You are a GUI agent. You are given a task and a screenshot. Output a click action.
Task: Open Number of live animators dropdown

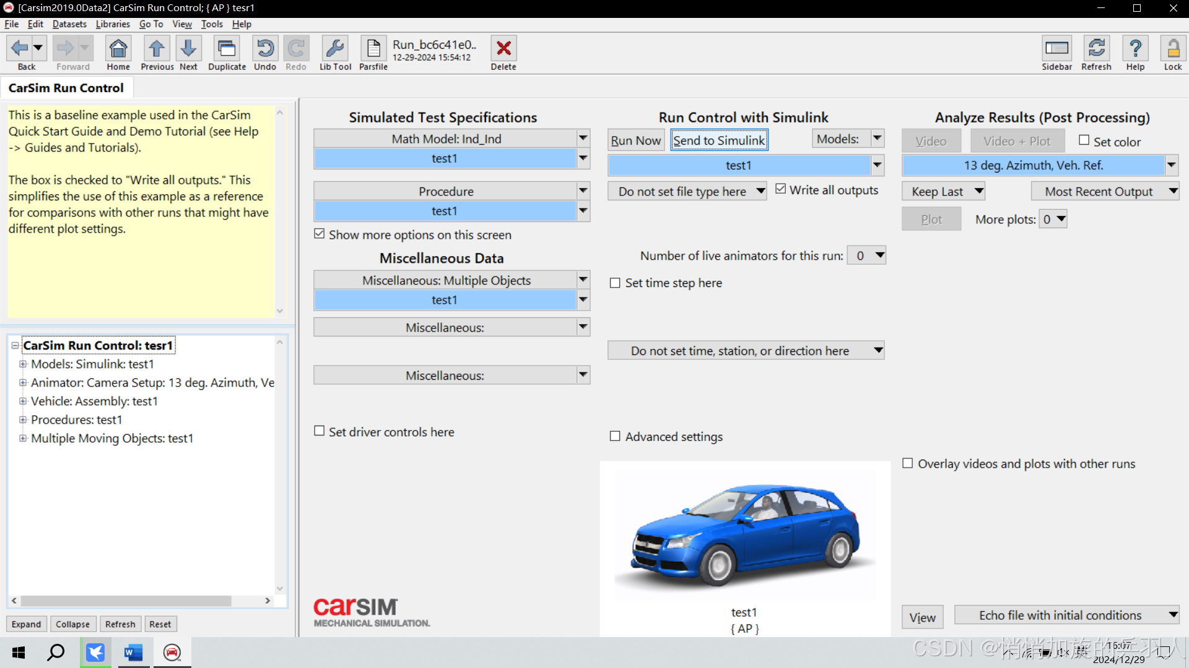(x=867, y=255)
